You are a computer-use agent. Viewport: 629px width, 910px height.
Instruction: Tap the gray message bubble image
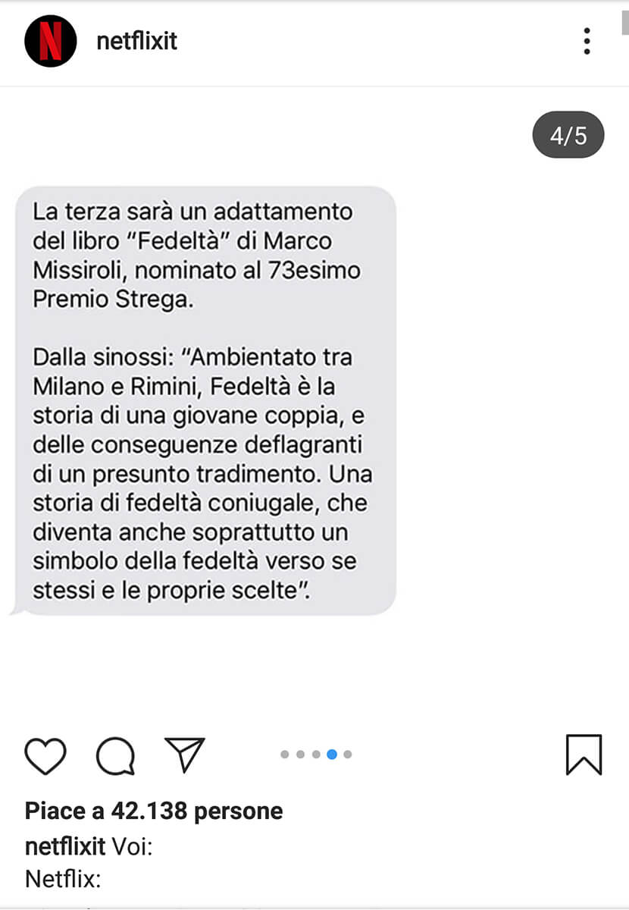(202, 400)
